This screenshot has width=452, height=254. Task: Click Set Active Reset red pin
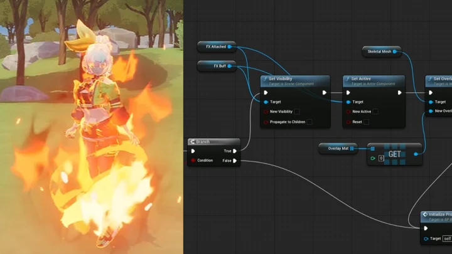[x=348, y=122]
